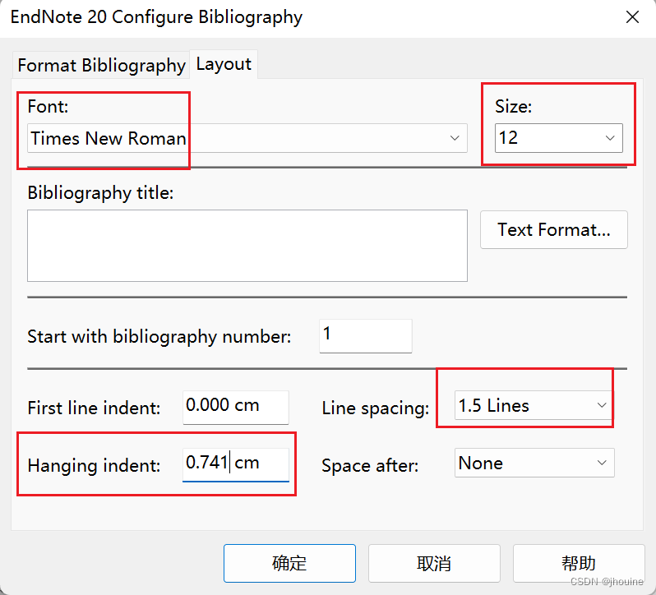
Task: Close the Configure Bibliography dialog
Action: pyautogui.click(x=632, y=17)
